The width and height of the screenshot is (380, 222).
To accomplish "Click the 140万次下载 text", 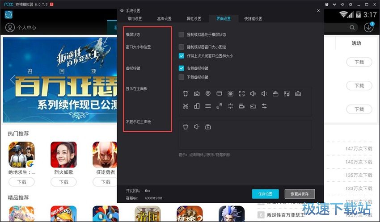I will point(359,162).
